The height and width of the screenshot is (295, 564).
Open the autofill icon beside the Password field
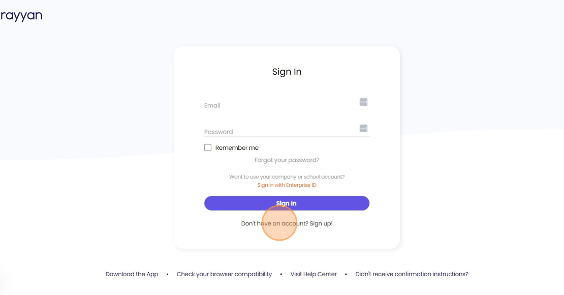[x=363, y=128]
